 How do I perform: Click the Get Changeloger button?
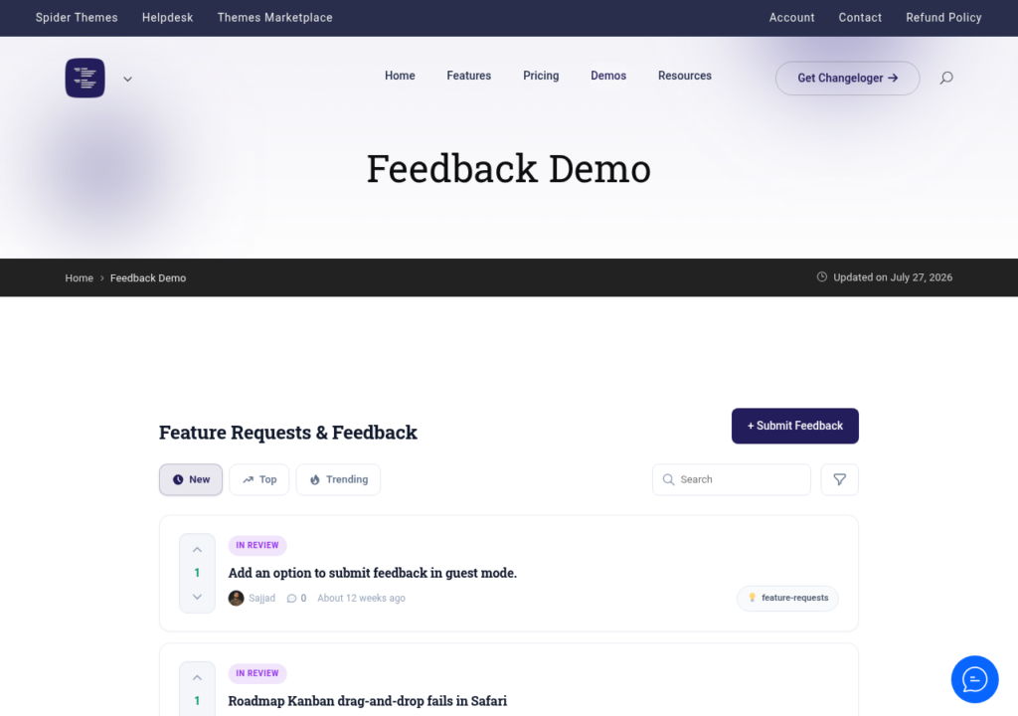pyautogui.click(x=847, y=78)
